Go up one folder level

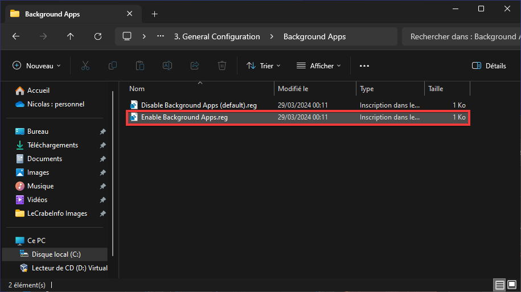coord(71,36)
